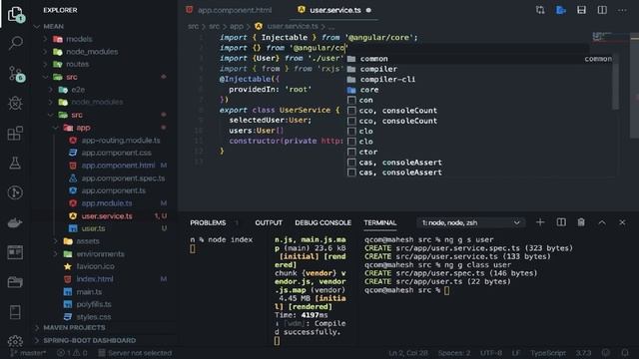
Task: Click the master branch indicator
Action: [x=28, y=353]
